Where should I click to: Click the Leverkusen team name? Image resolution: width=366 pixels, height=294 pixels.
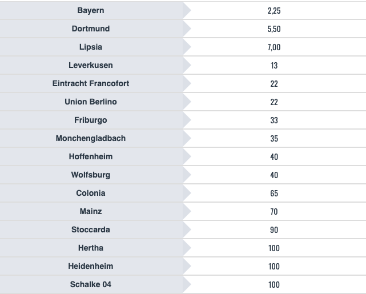coord(91,66)
